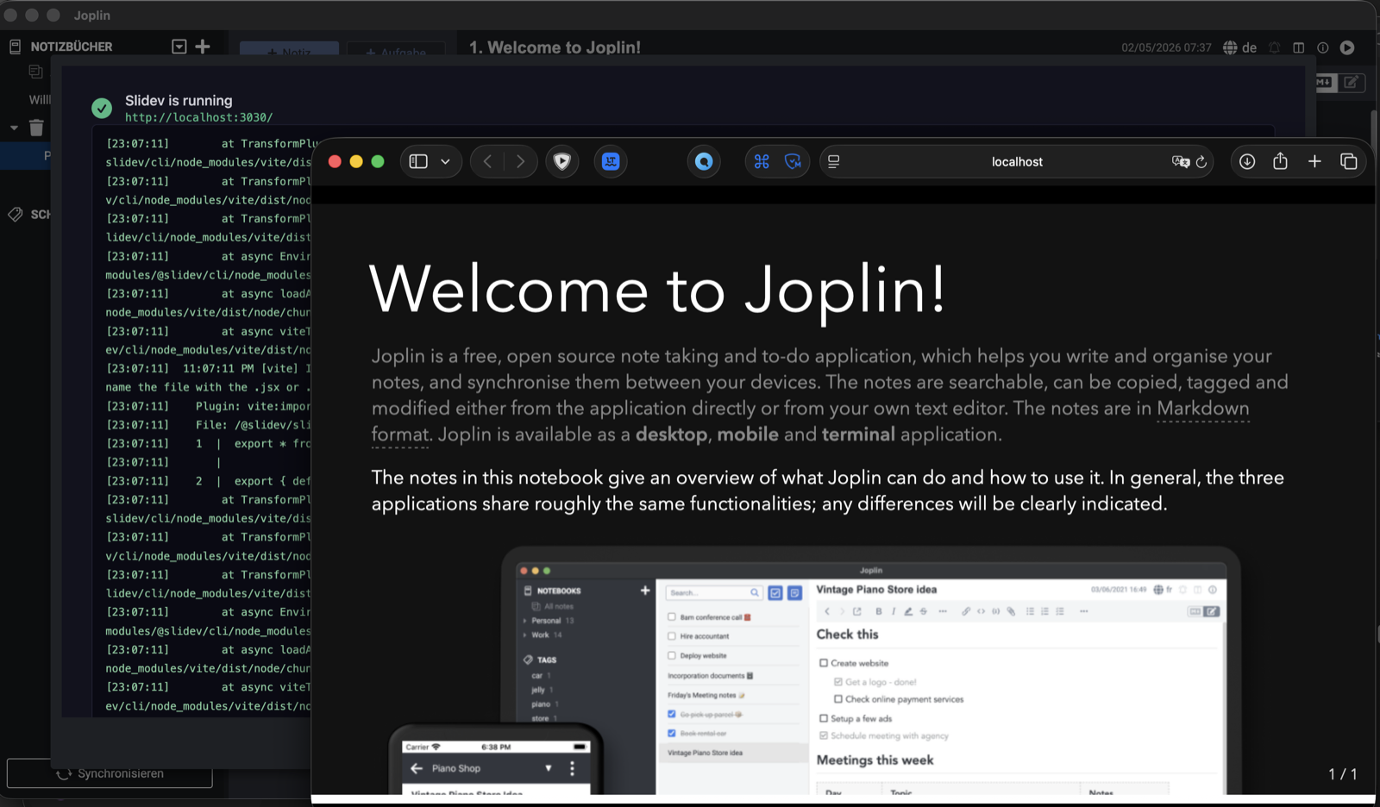Click the 1 / 1 slide counter
The width and height of the screenshot is (1380, 807).
click(x=1343, y=774)
